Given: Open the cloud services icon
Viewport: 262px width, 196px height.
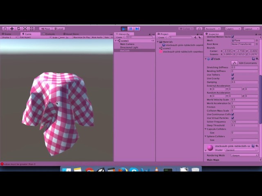Looking at the screenshot, I should click(199, 29).
